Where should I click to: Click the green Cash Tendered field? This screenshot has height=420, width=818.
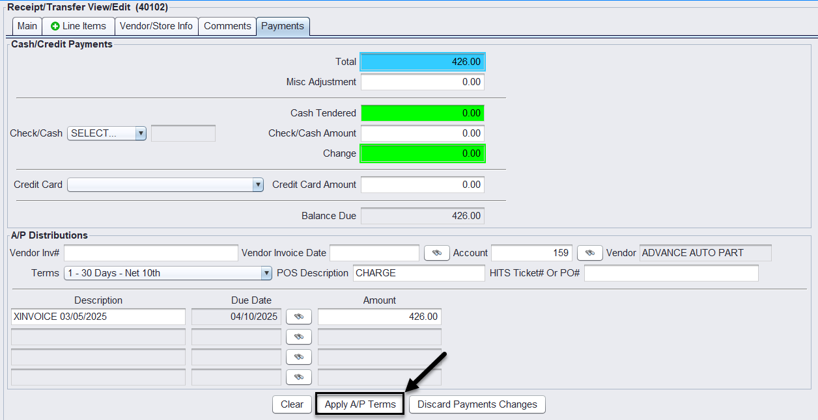[x=422, y=113]
